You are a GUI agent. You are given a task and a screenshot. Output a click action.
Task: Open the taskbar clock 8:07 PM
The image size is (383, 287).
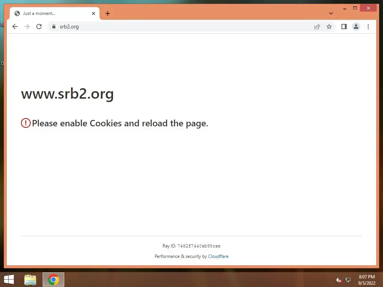tap(367, 280)
